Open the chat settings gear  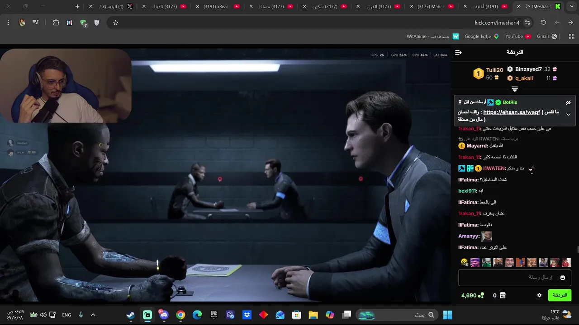(539, 295)
